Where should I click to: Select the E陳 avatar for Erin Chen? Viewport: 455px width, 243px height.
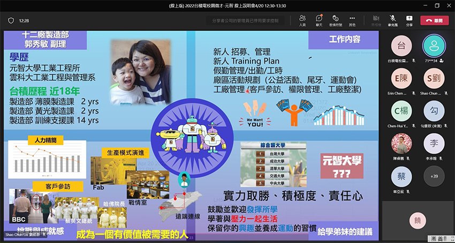(401, 78)
